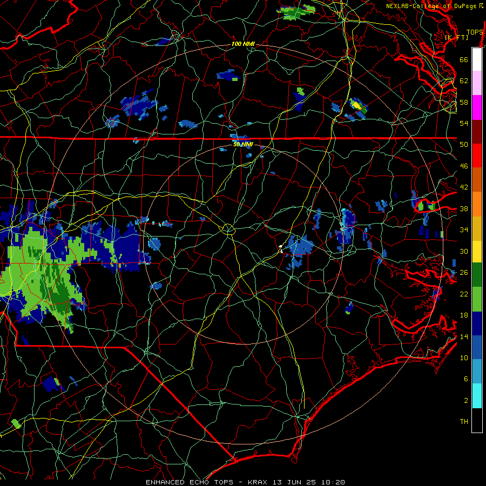
Task: Click the '13 JUN 25' date in caption
Action: click(295, 482)
